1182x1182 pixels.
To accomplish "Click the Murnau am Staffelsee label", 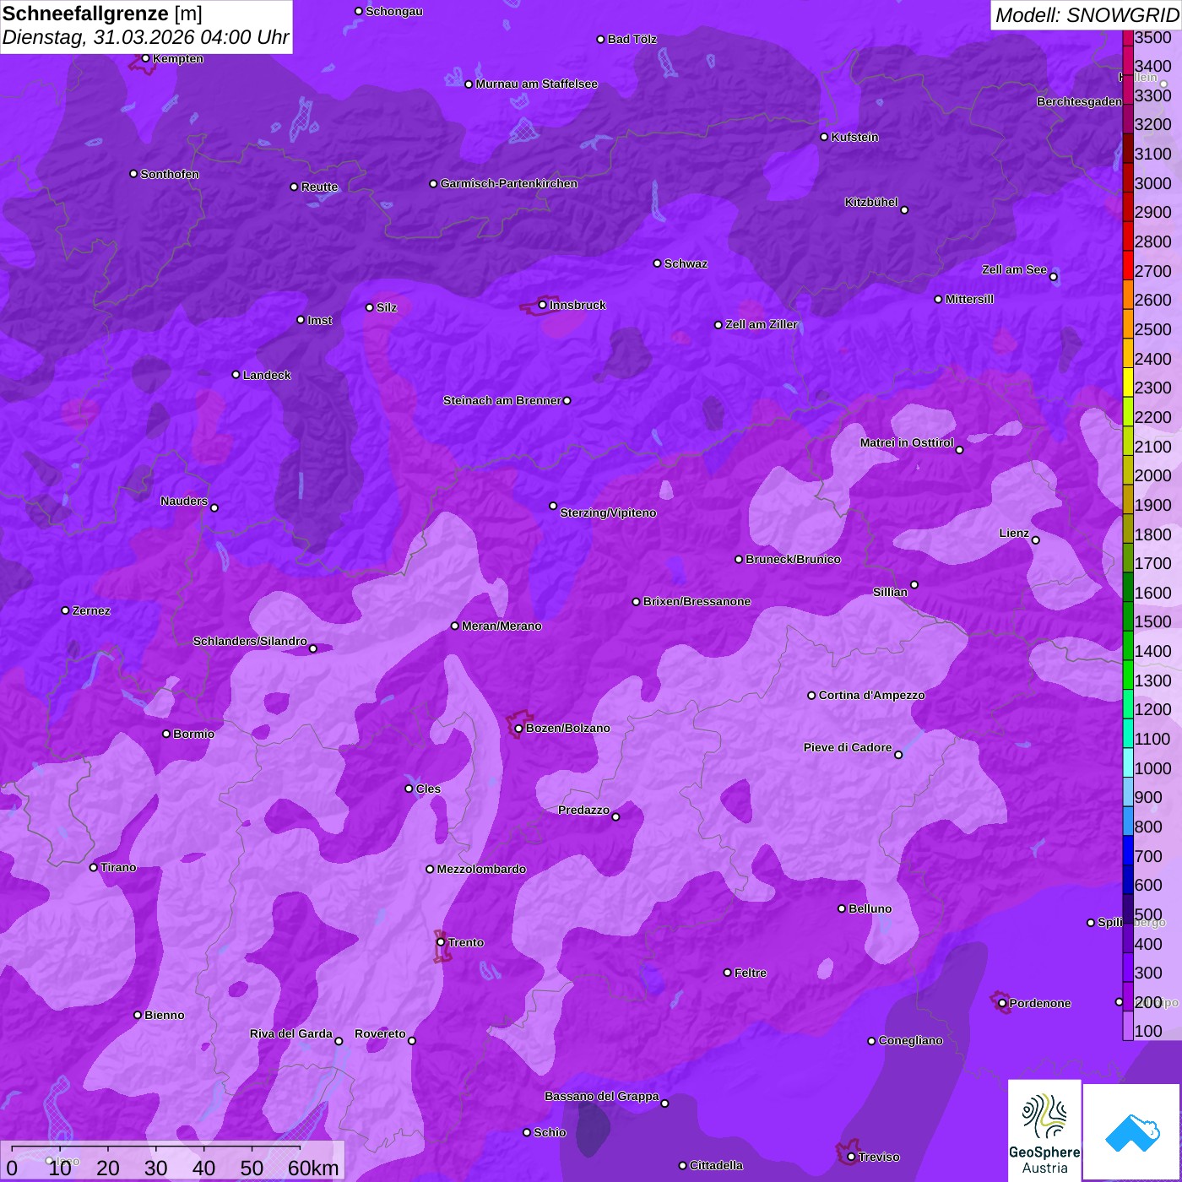I will point(536,84).
